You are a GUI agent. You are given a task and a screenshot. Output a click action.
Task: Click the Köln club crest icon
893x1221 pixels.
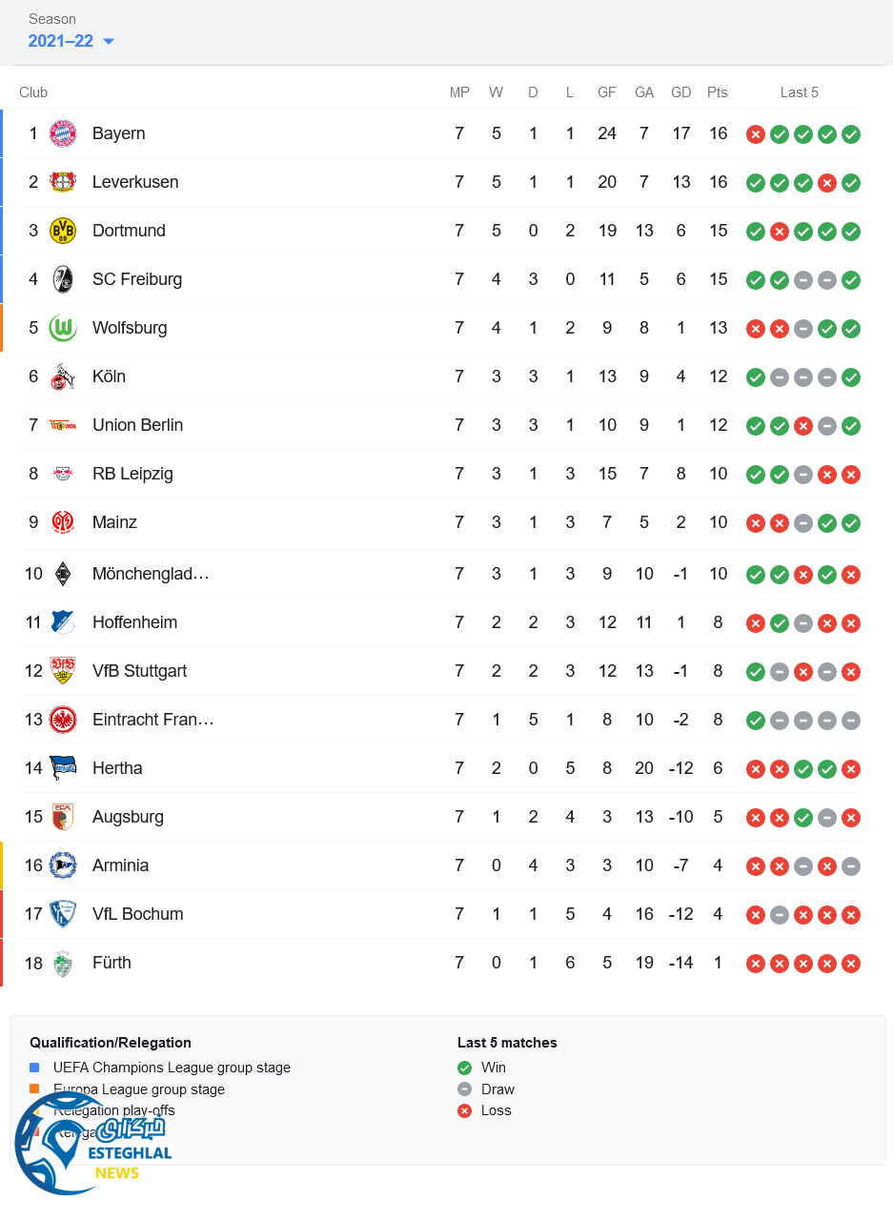[63, 376]
